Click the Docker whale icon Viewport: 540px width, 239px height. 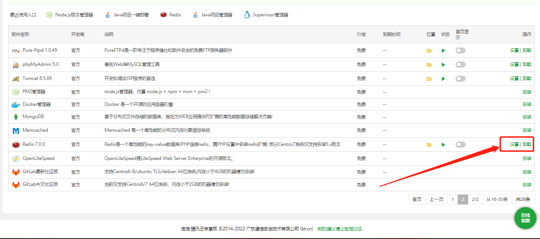16,105
